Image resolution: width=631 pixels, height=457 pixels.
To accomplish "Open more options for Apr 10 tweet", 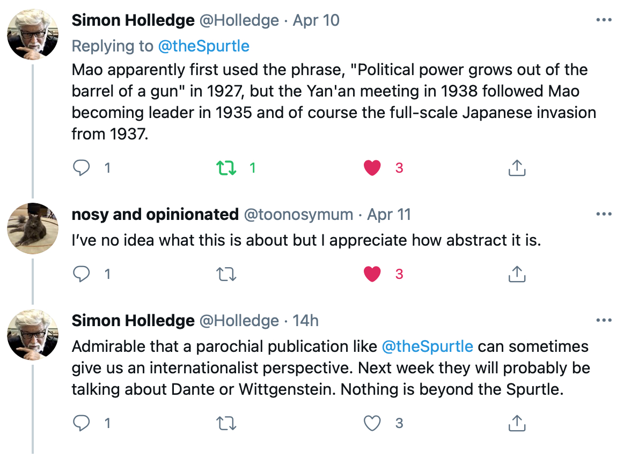I will click(604, 20).
